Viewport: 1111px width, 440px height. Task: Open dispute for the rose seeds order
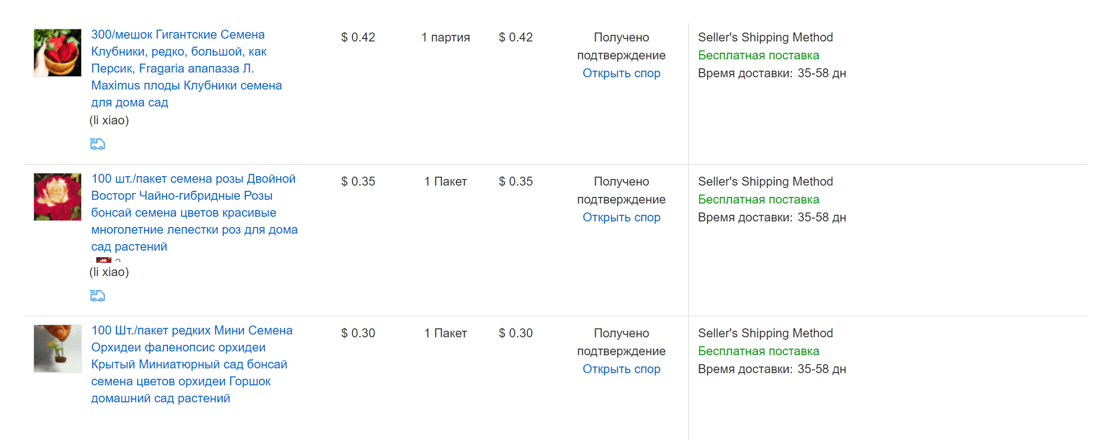click(x=621, y=217)
